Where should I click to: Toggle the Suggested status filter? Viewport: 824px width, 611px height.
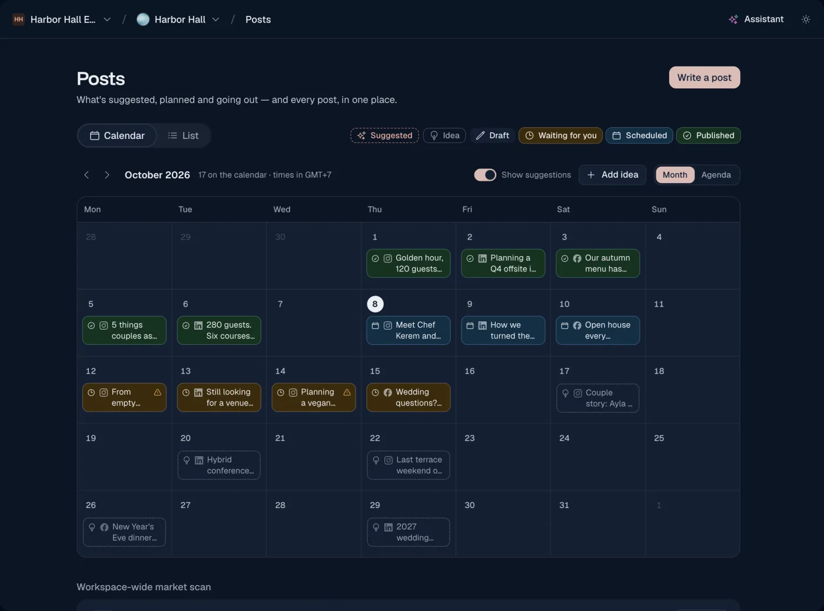(x=385, y=135)
